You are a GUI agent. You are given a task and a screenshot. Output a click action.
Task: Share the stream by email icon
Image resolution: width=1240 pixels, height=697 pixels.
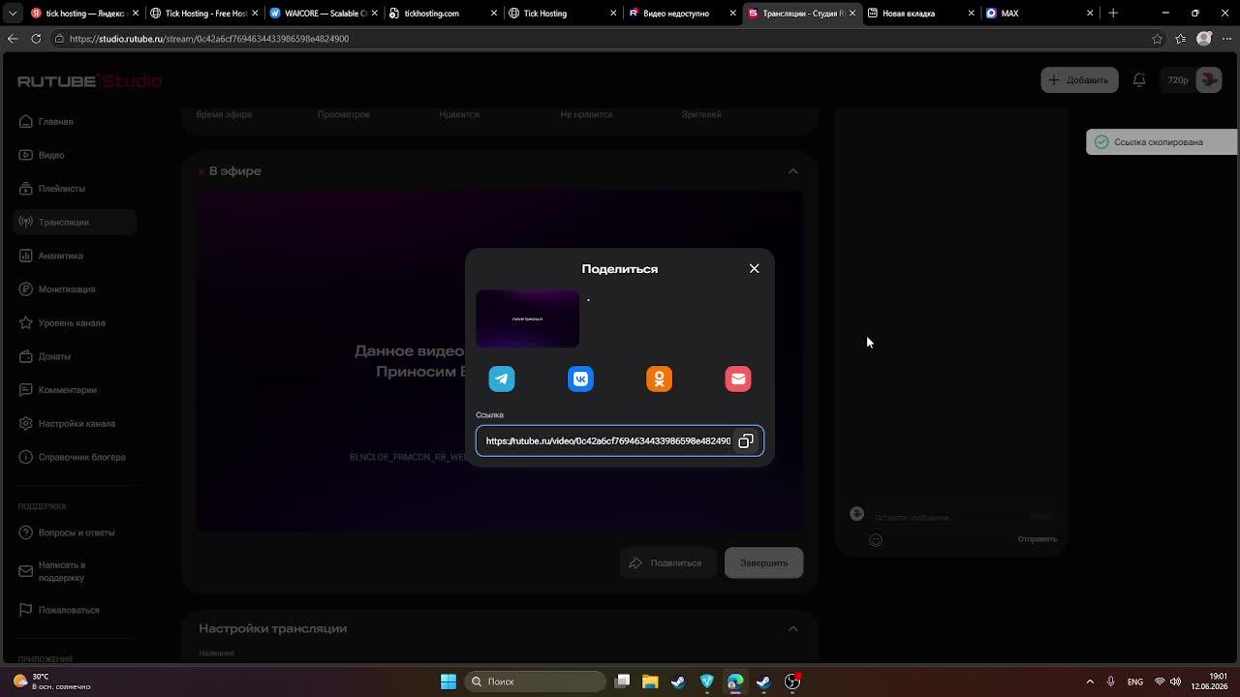coord(738,379)
